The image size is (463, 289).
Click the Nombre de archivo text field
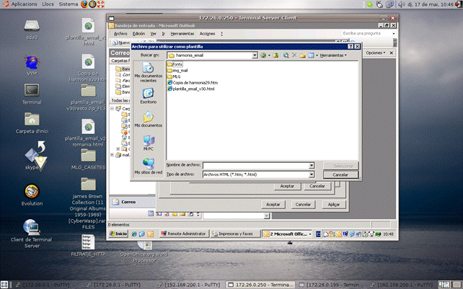[255, 165]
